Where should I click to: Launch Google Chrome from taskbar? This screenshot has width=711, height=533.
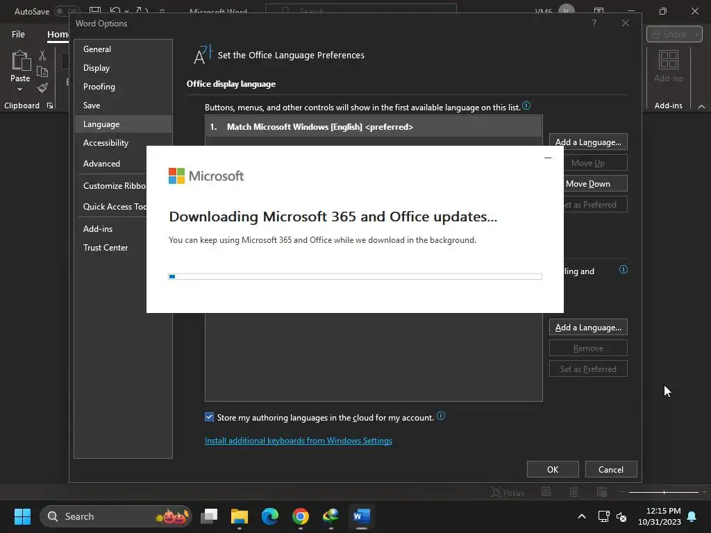[x=301, y=516]
